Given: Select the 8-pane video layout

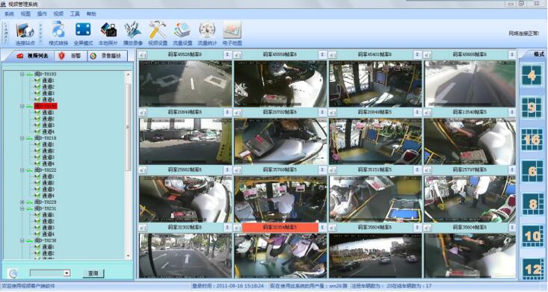Looking at the screenshot, I should (x=532, y=204).
